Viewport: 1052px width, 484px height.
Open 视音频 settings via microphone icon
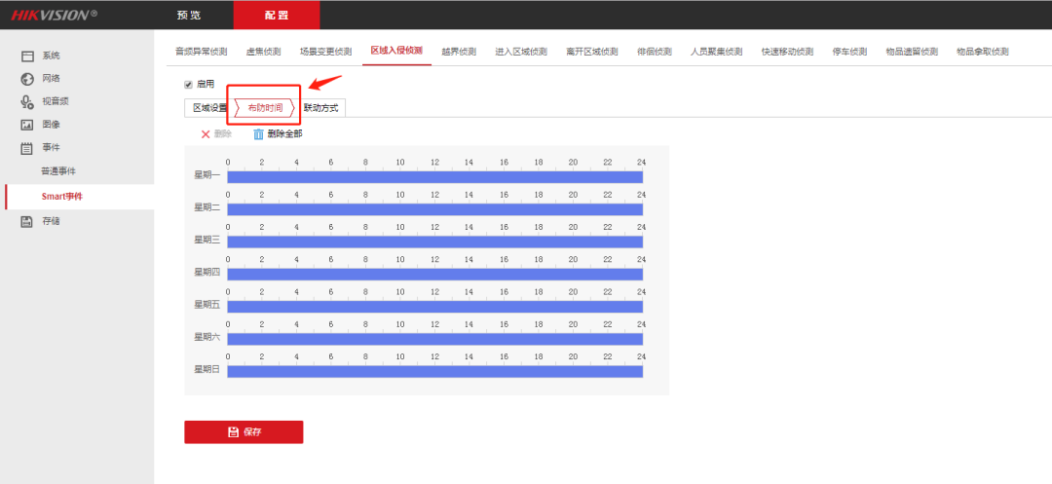[28, 101]
